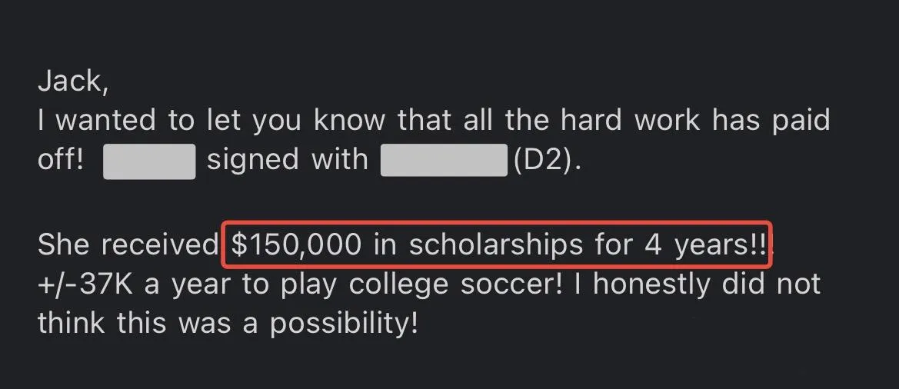899x389 pixels.
Task: Click the greeting "Jack," at the top
Action: [x=72, y=82]
